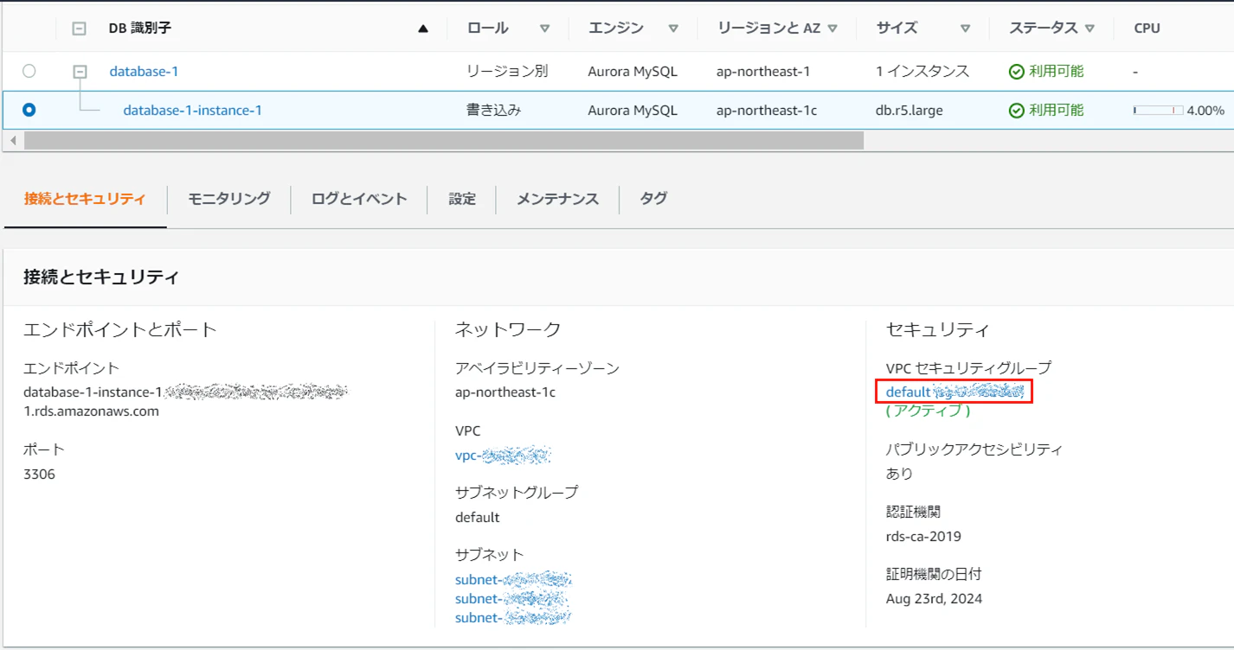This screenshot has width=1234, height=650.
Task: Click the rds-ca-2019 certificate authority text
Action: (x=923, y=536)
